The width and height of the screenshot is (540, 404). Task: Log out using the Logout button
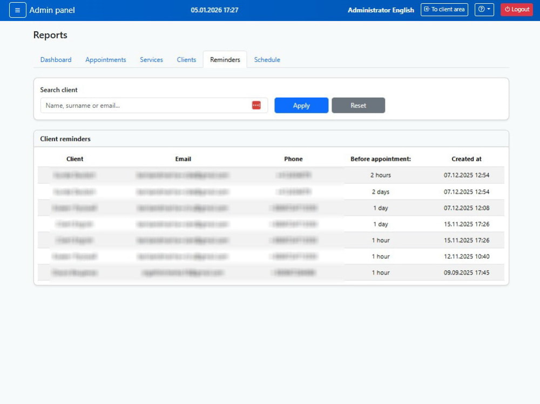[517, 10]
